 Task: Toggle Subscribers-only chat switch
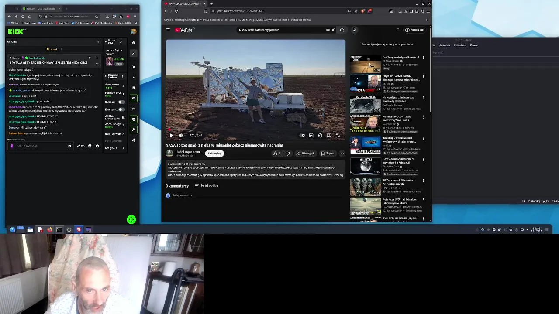[121, 102]
